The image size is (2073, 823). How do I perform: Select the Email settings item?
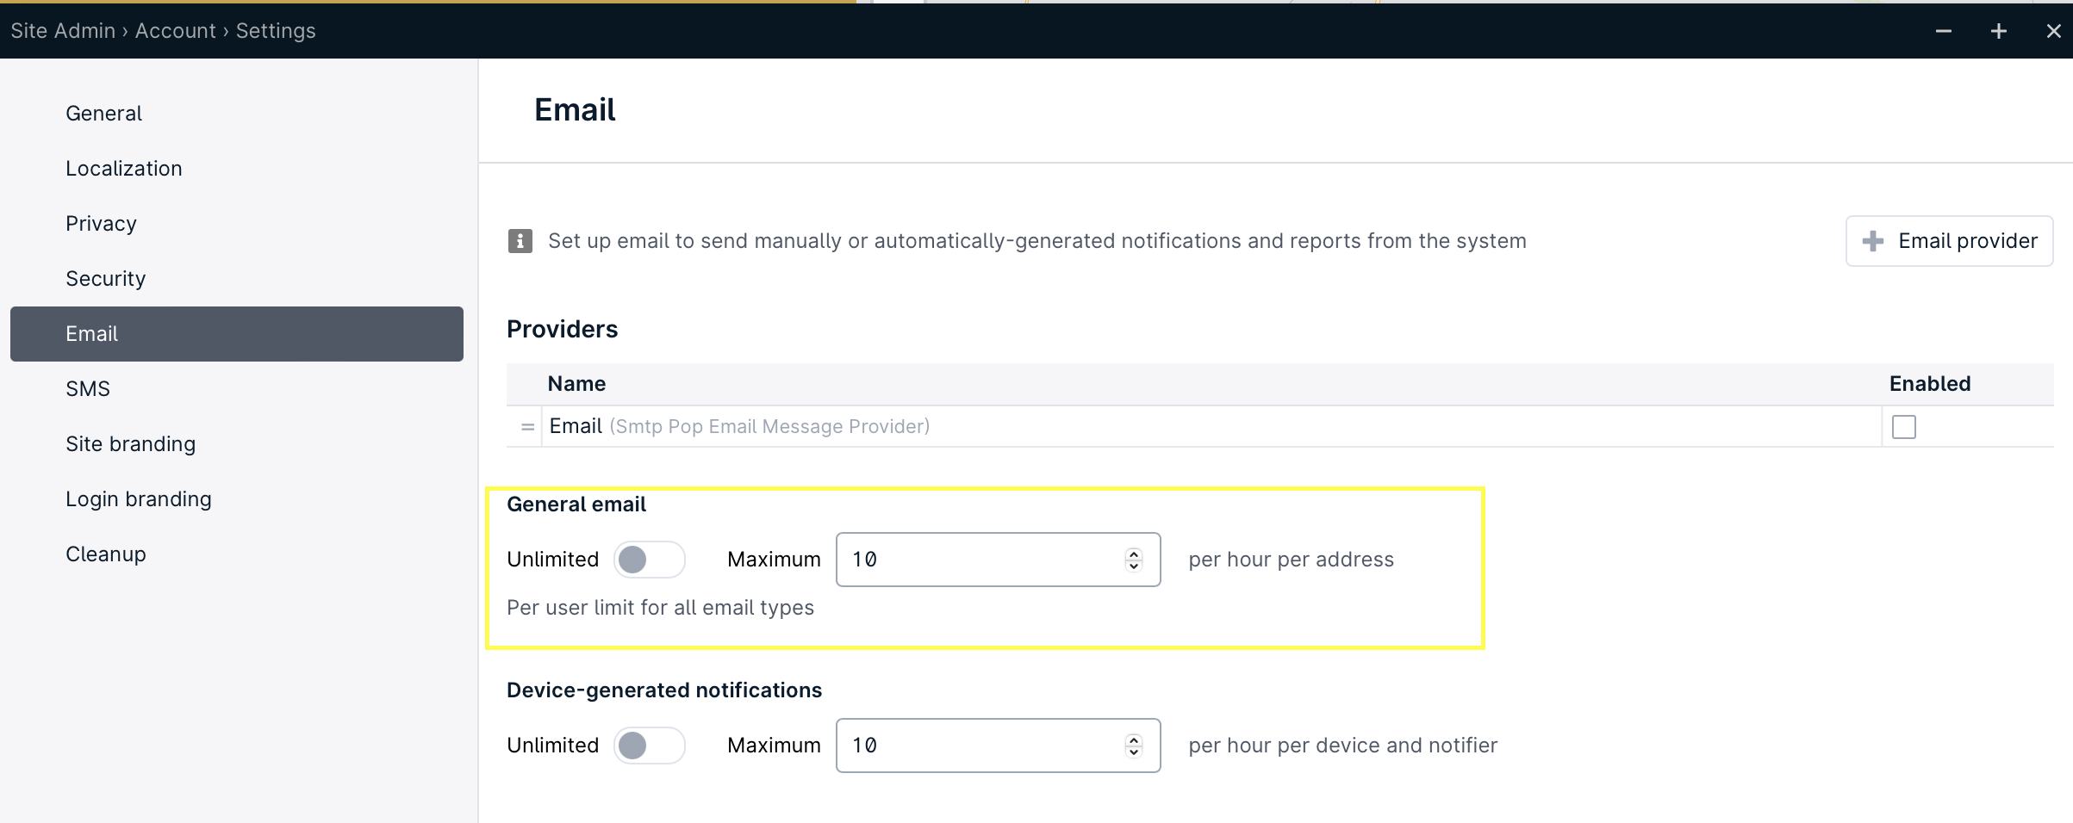pos(237,334)
